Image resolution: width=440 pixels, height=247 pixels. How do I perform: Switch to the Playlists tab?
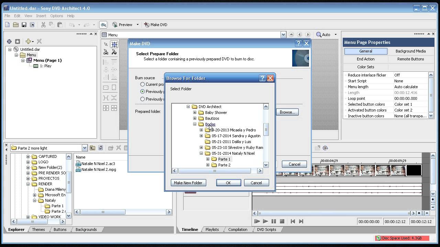(212, 230)
